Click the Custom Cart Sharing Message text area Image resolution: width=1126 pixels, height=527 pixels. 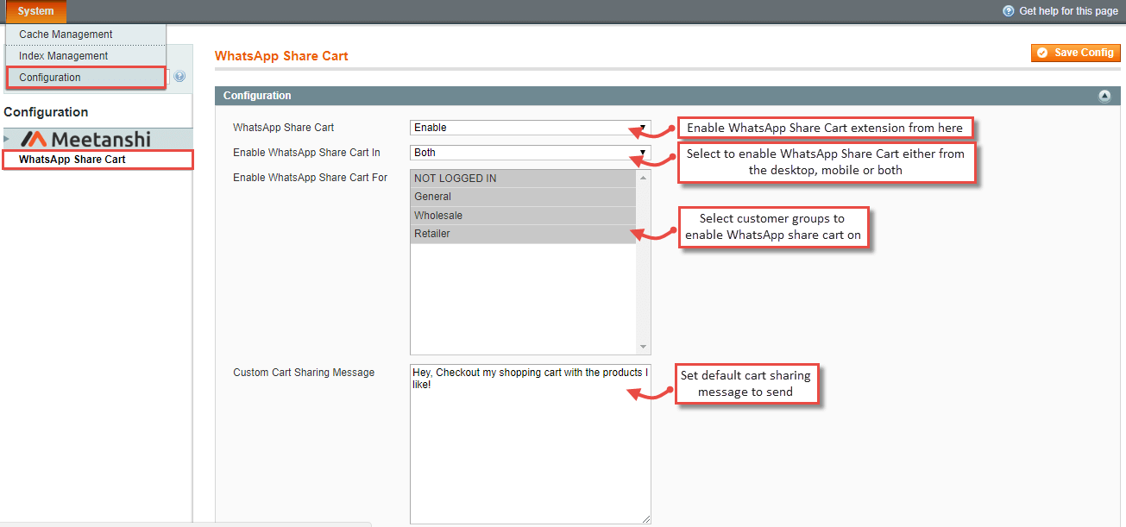point(530,443)
